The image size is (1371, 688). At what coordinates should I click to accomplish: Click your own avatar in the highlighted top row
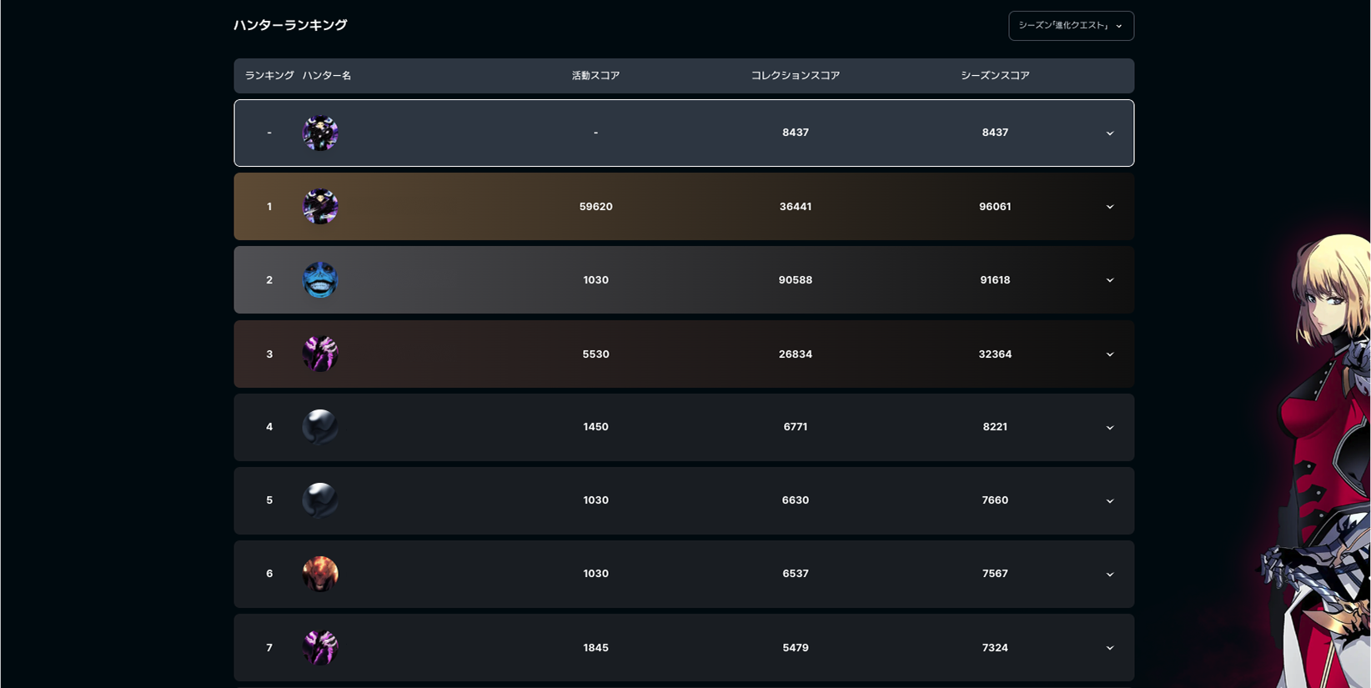click(x=320, y=133)
